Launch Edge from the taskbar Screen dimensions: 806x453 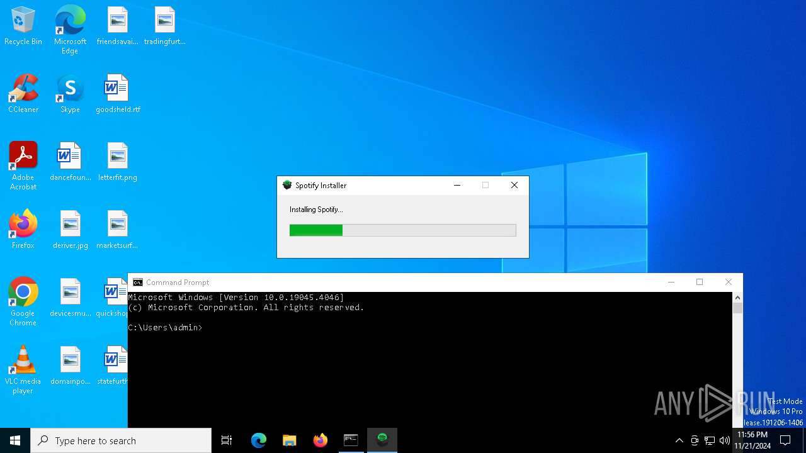click(x=259, y=440)
